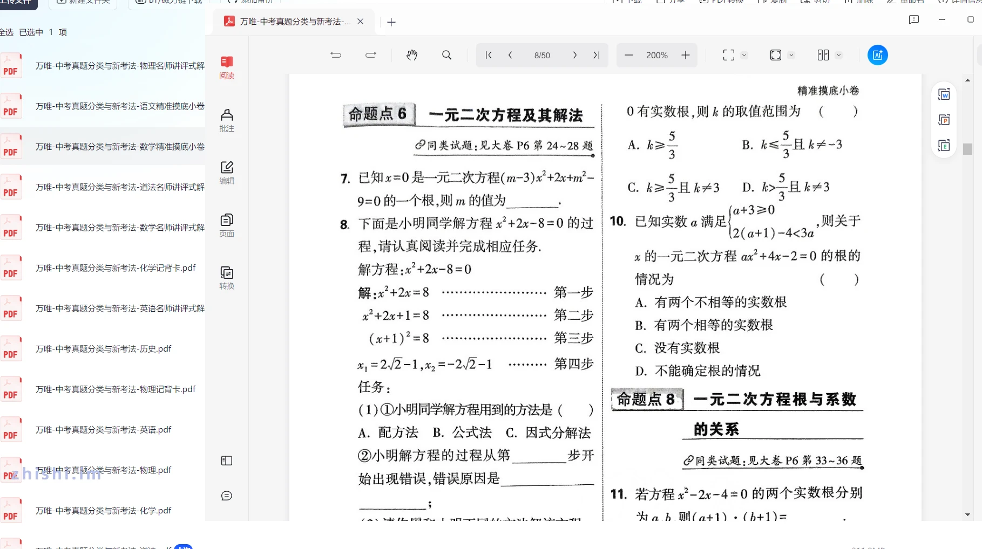Open a new tab with the plus button
982x549 pixels.
391,22
